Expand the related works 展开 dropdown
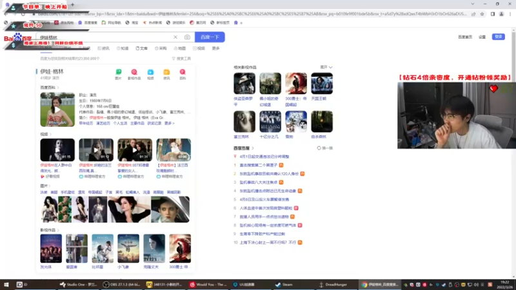 tap(326, 67)
